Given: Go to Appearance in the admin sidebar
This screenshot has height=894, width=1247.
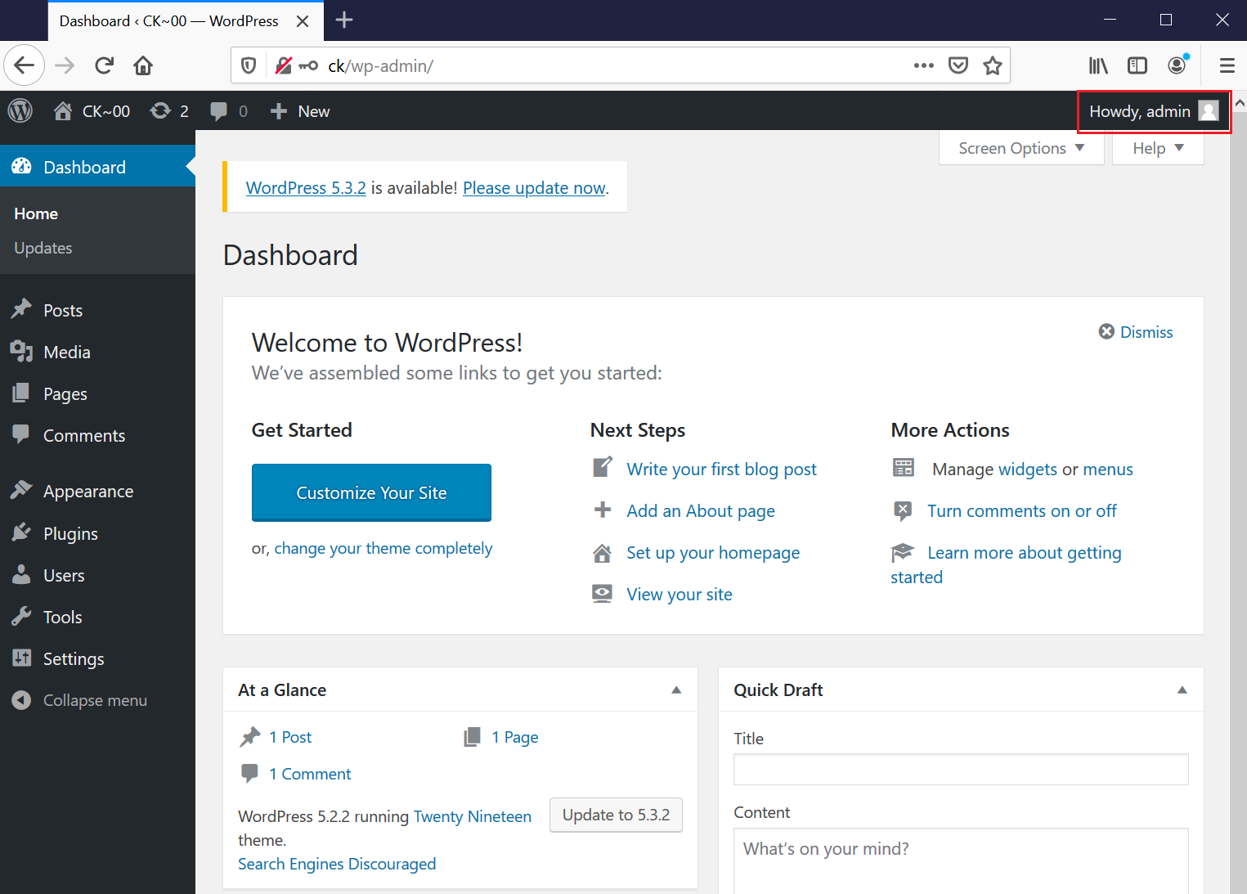Looking at the screenshot, I should pyautogui.click(x=87, y=492).
